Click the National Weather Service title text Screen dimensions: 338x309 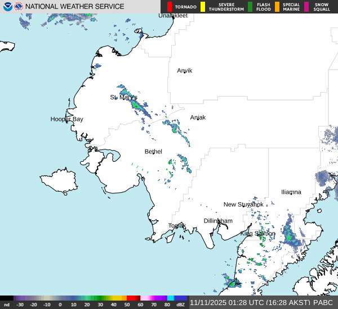tap(75, 7)
